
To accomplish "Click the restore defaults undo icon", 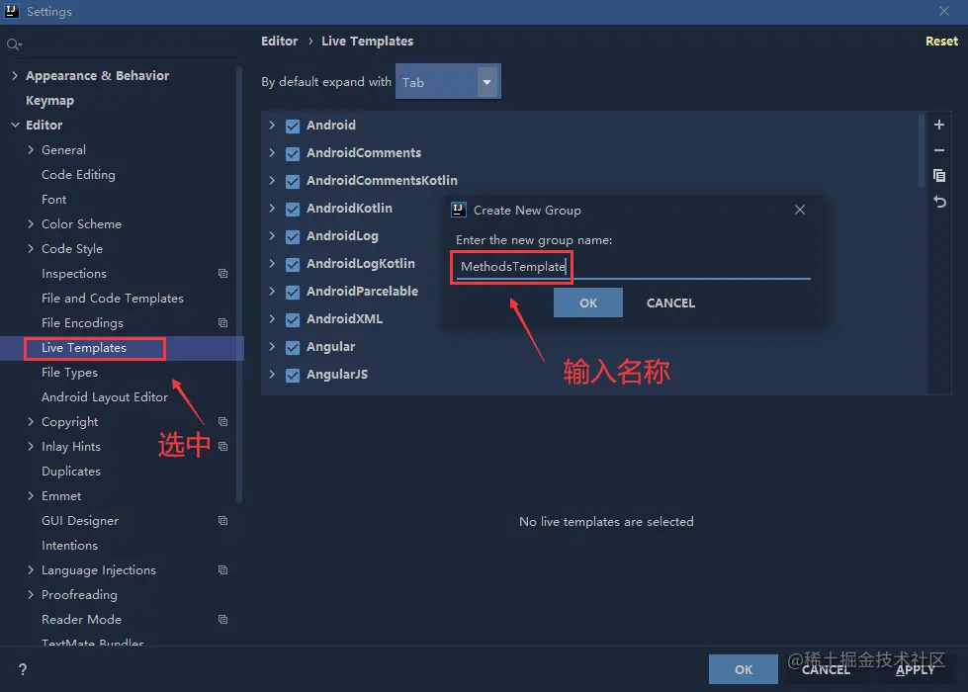I will [x=938, y=201].
